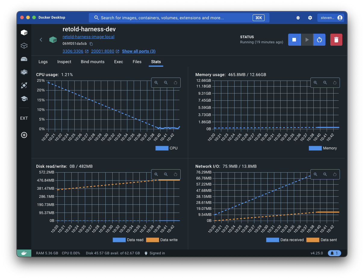
Task: Restart the container with the restart button
Action: click(x=319, y=40)
